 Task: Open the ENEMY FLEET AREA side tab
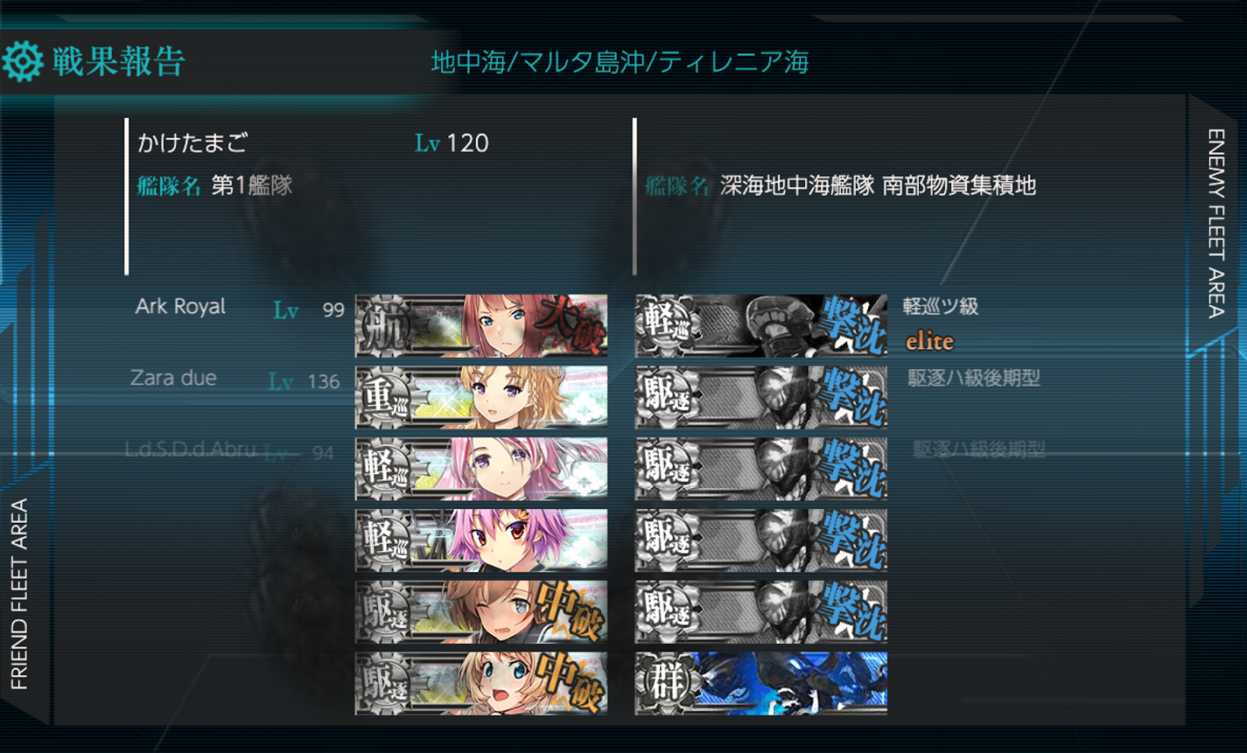(x=1216, y=223)
